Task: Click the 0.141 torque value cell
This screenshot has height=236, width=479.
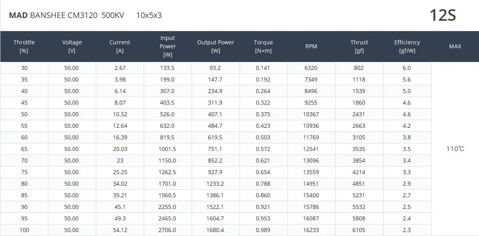Action: [263, 68]
